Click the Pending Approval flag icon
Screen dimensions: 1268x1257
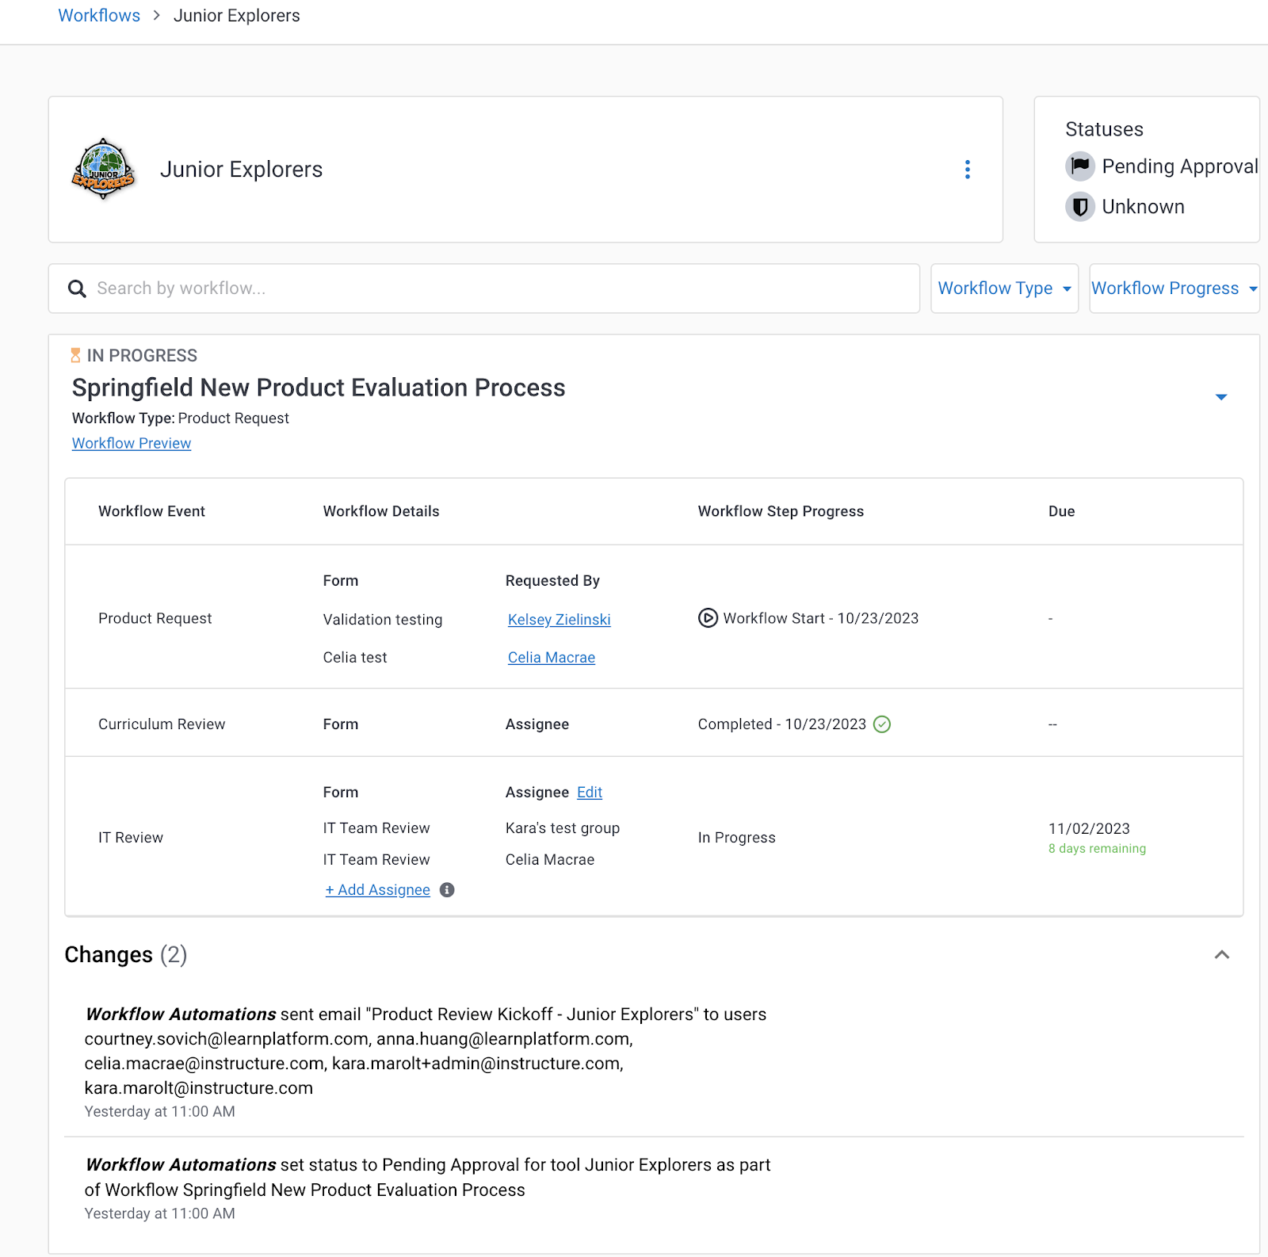coord(1079,166)
